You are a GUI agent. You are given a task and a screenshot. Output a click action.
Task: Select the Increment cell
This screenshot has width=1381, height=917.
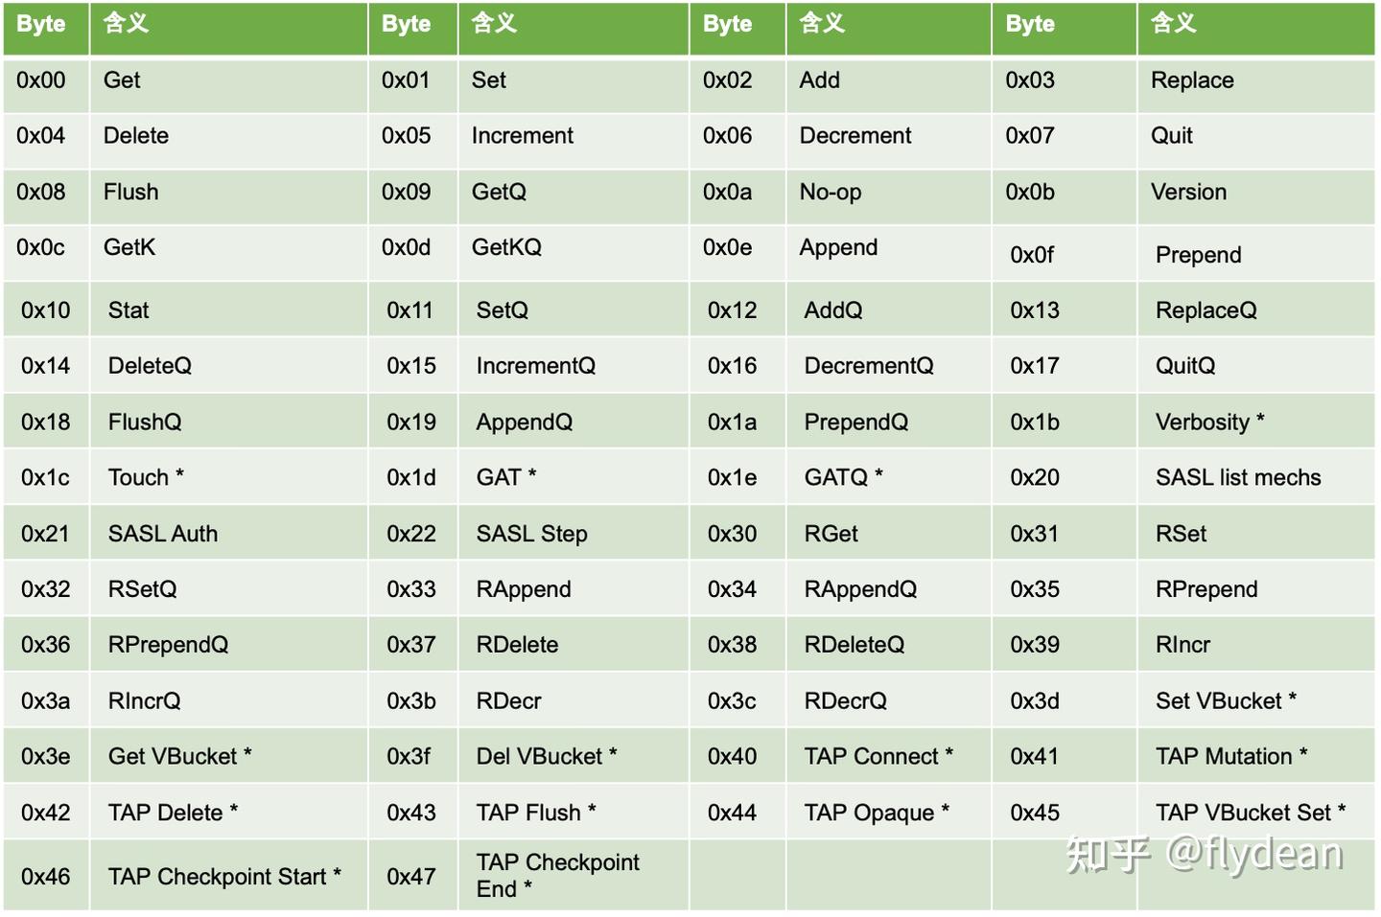522,136
